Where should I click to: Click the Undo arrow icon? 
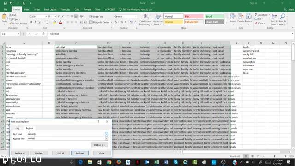tap(11, 3)
